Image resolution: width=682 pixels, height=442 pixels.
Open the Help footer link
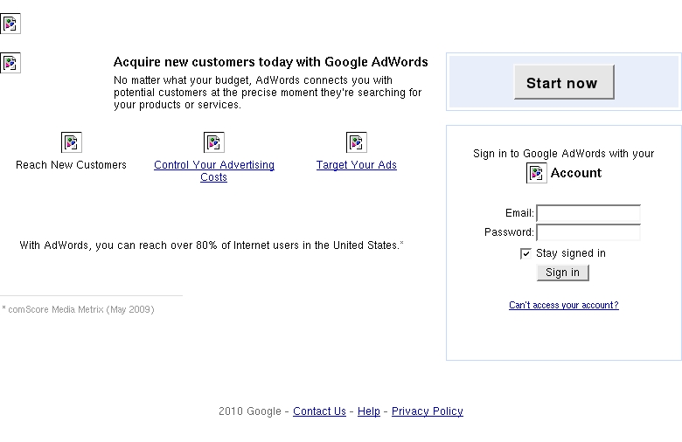point(369,411)
